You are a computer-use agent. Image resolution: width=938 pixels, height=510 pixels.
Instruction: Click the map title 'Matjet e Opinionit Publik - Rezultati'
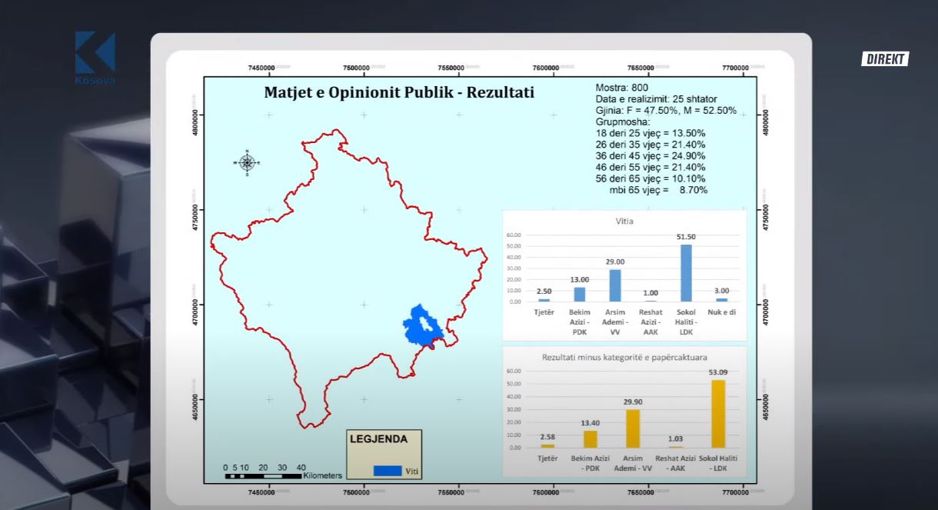(399, 93)
